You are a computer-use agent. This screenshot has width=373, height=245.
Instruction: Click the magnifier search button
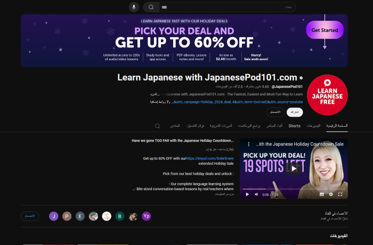pyautogui.click(x=151, y=7)
